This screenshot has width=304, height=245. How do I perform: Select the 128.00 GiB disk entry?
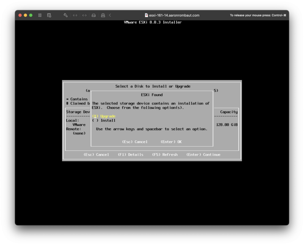coord(227,125)
